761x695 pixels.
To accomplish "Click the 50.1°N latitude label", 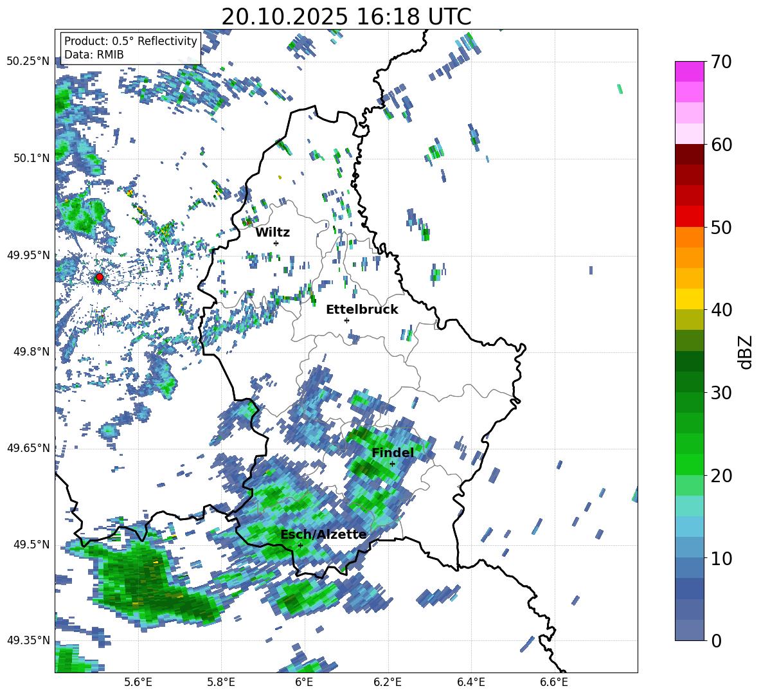I will point(31,158).
